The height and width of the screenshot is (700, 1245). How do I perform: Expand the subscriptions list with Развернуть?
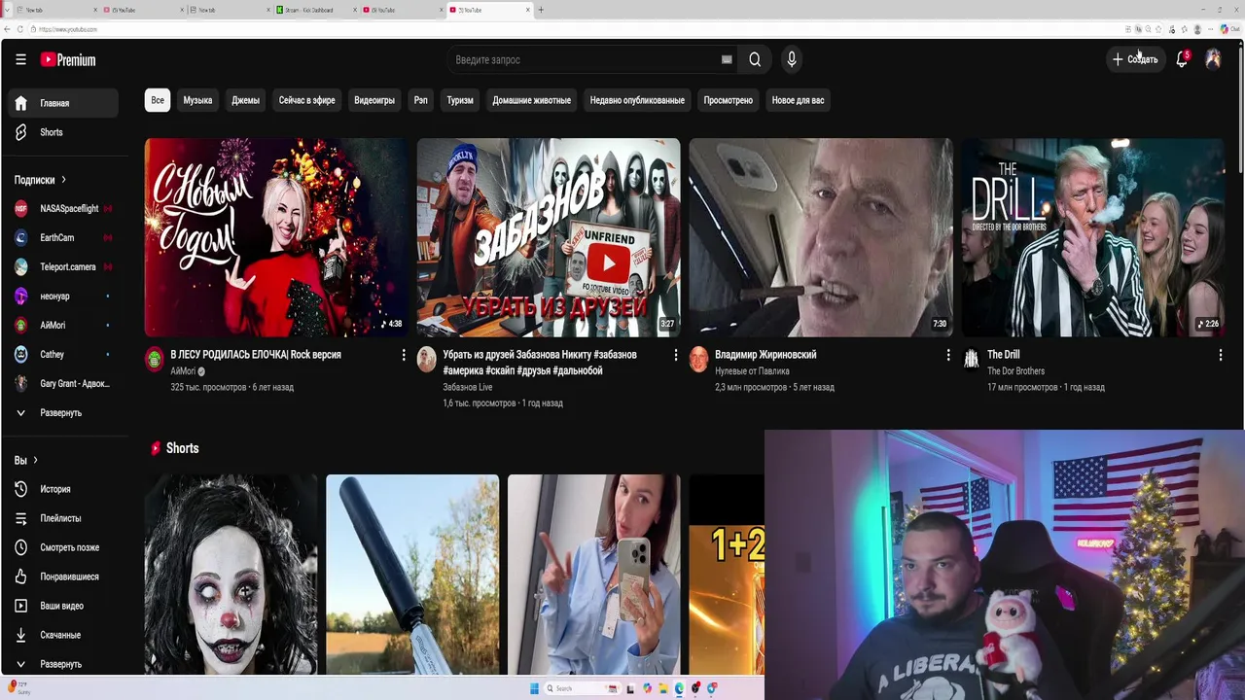pyautogui.click(x=63, y=412)
